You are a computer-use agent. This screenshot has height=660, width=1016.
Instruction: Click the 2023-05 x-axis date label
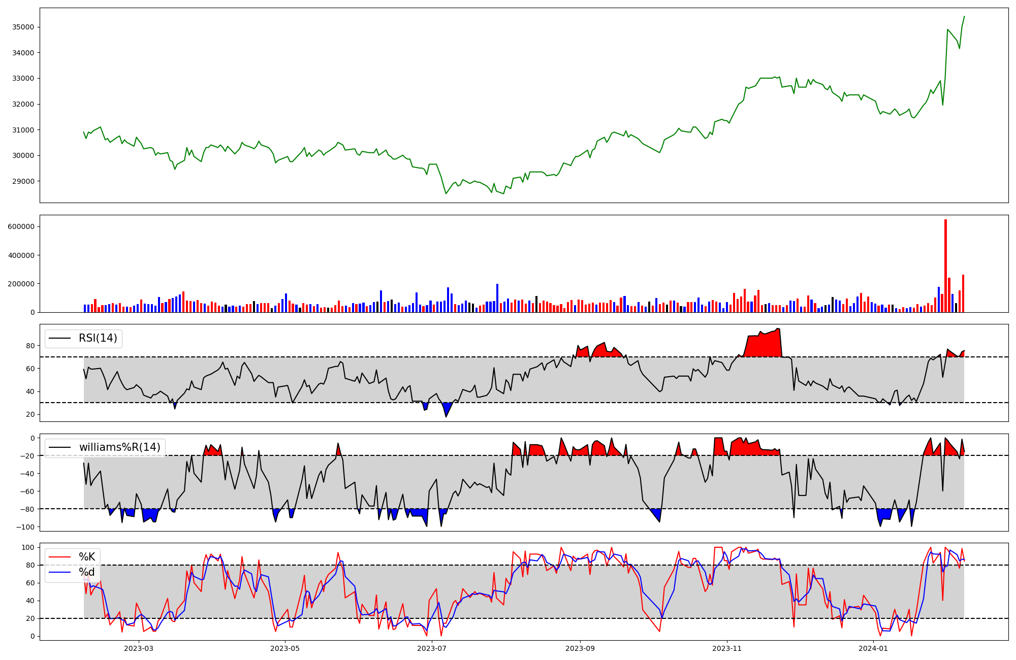click(x=285, y=648)
